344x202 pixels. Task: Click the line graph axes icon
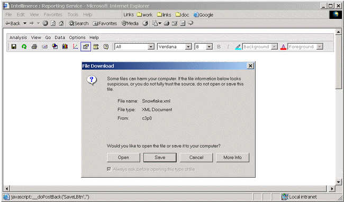tap(75, 46)
